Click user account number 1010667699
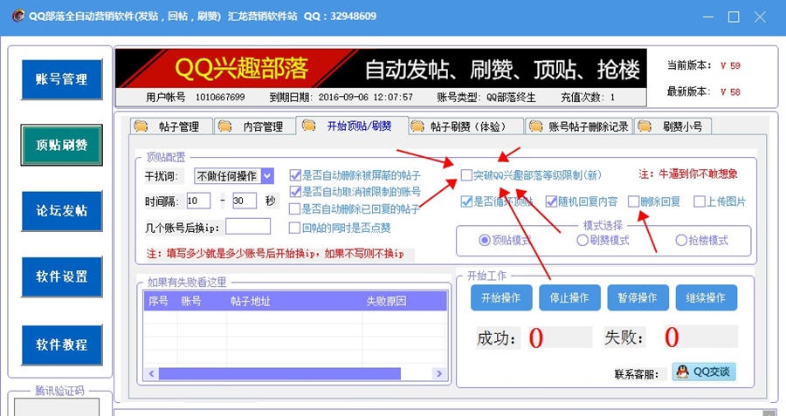Image resolution: width=786 pixels, height=416 pixels. click(x=220, y=97)
